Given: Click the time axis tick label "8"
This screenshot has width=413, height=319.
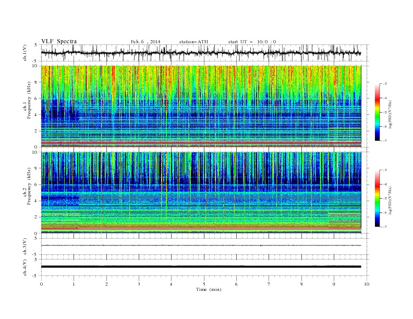Looking at the screenshot, I should pyautogui.click(x=301, y=284).
